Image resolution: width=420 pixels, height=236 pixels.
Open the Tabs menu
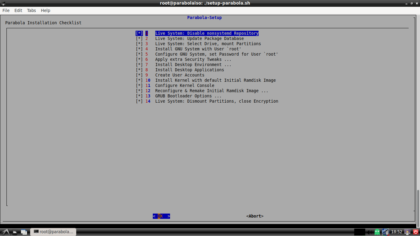point(31,10)
